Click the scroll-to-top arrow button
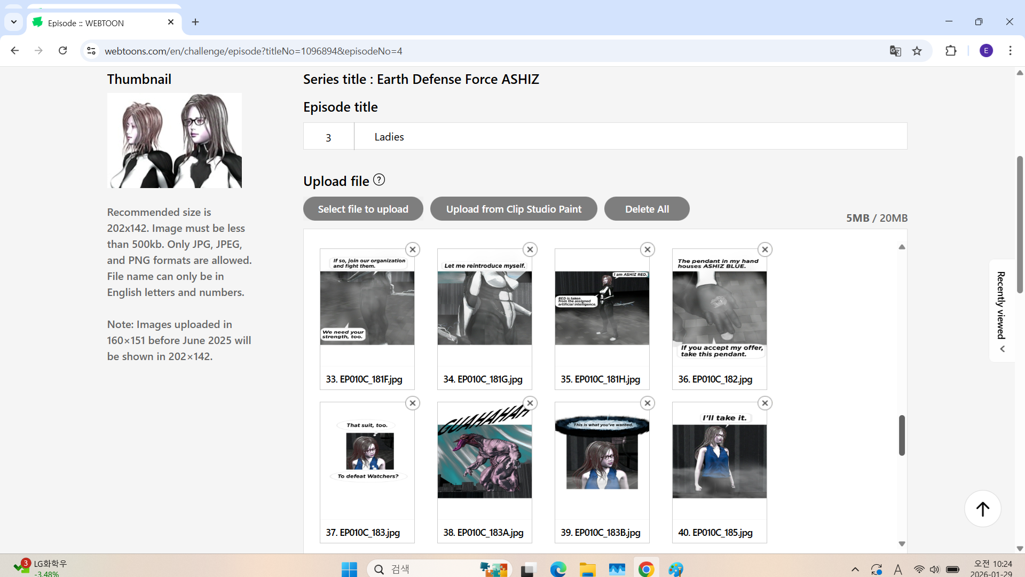Image resolution: width=1025 pixels, height=577 pixels. (x=982, y=509)
